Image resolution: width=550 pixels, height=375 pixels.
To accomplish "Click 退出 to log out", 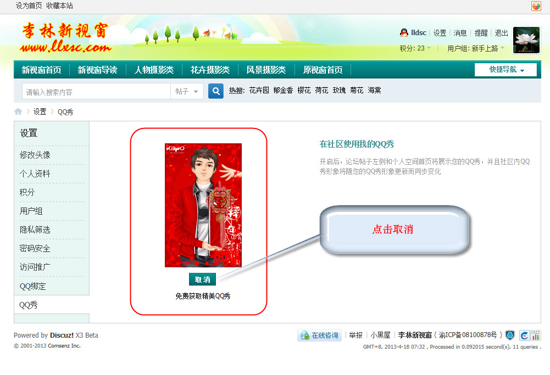I will tap(501, 33).
